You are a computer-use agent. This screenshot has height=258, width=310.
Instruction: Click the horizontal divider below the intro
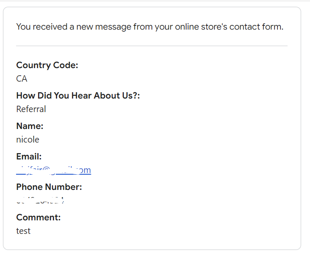tap(151, 46)
